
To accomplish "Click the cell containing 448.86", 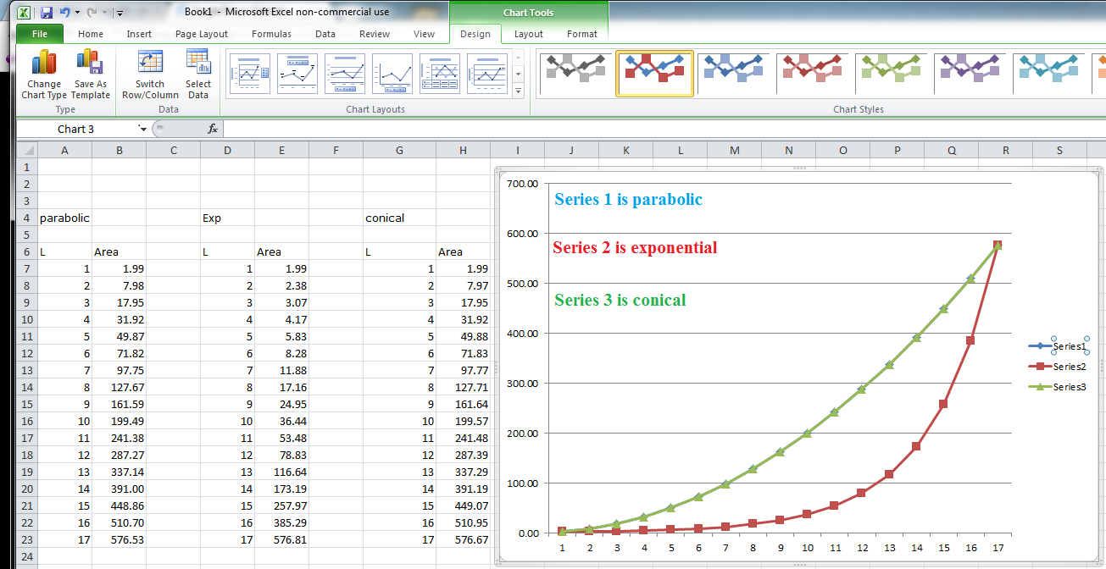I will (119, 505).
